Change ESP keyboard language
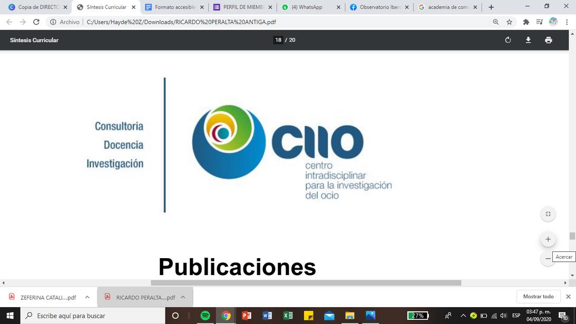The height and width of the screenshot is (324, 576). tap(516, 316)
